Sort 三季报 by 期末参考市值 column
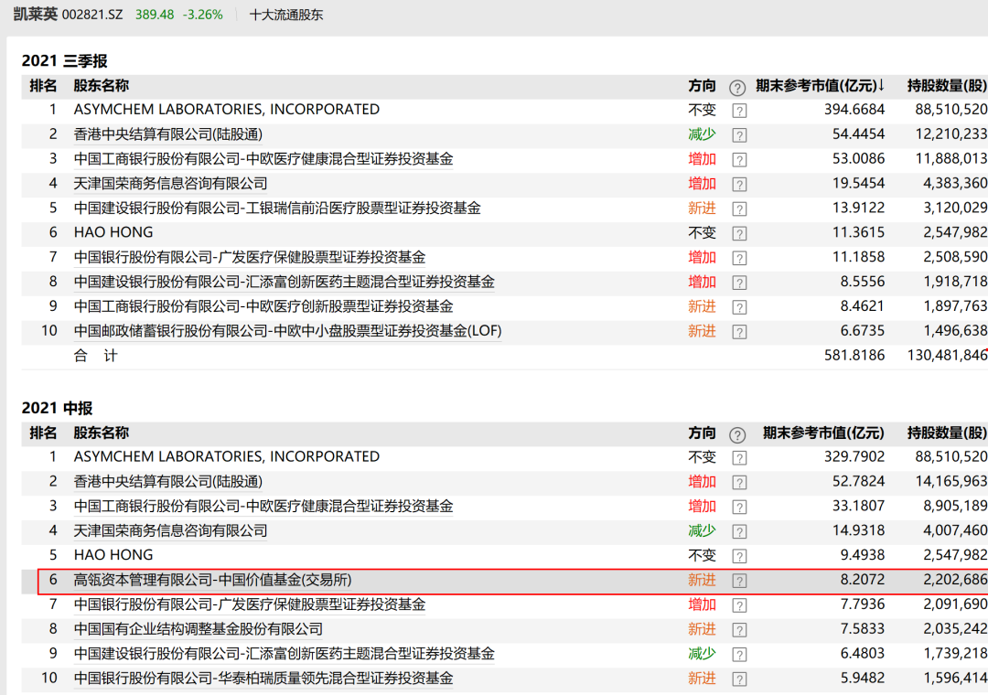Screen dimensions: 988x695 (820, 86)
